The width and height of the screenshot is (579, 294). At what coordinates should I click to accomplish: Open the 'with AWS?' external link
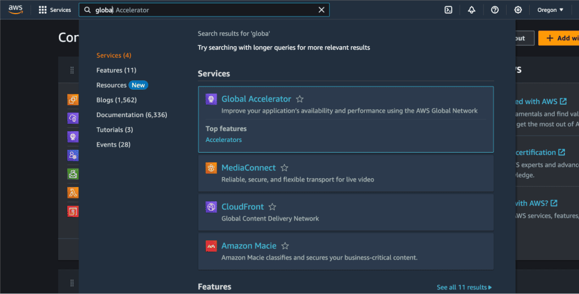[x=537, y=203]
